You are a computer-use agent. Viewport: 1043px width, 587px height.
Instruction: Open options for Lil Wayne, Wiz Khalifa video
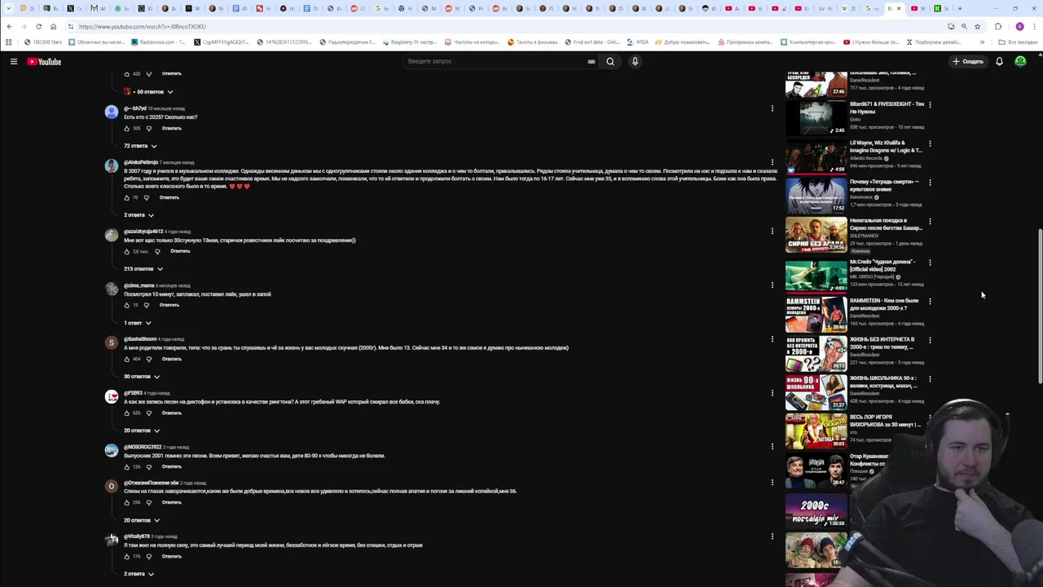930,143
